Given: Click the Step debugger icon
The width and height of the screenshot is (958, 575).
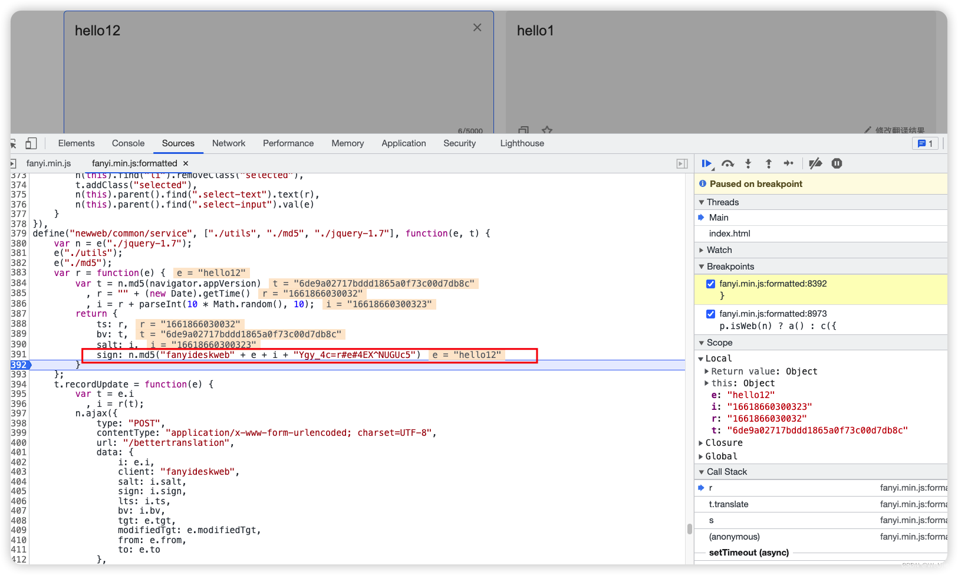Looking at the screenshot, I should (789, 164).
